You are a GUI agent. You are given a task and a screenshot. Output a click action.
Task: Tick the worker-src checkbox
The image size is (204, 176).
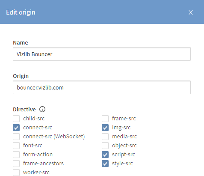16,173
